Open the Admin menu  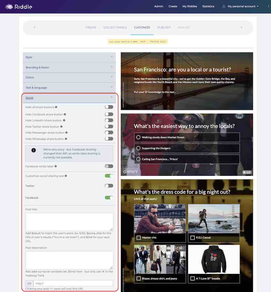coord(159,6)
